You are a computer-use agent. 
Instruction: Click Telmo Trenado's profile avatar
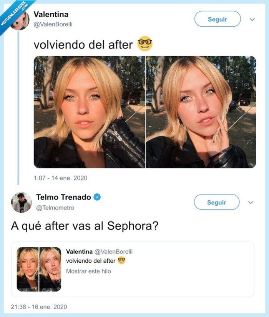pyautogui.click(x=22, y=202)
